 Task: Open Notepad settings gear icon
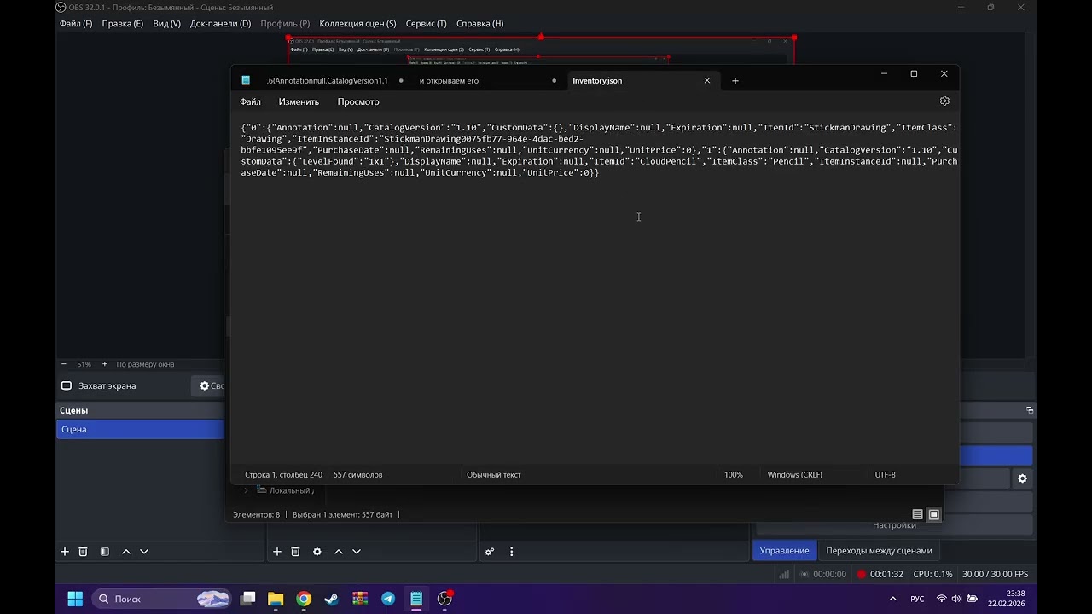point(944,101)
